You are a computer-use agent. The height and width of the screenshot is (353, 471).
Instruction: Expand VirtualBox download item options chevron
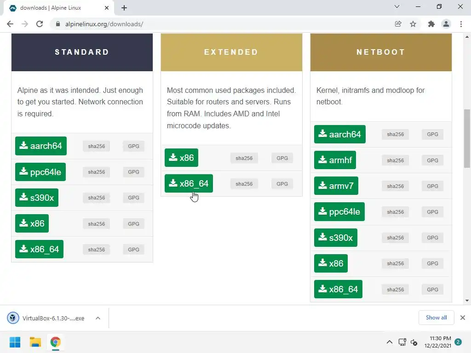click(x=98, y=318)
